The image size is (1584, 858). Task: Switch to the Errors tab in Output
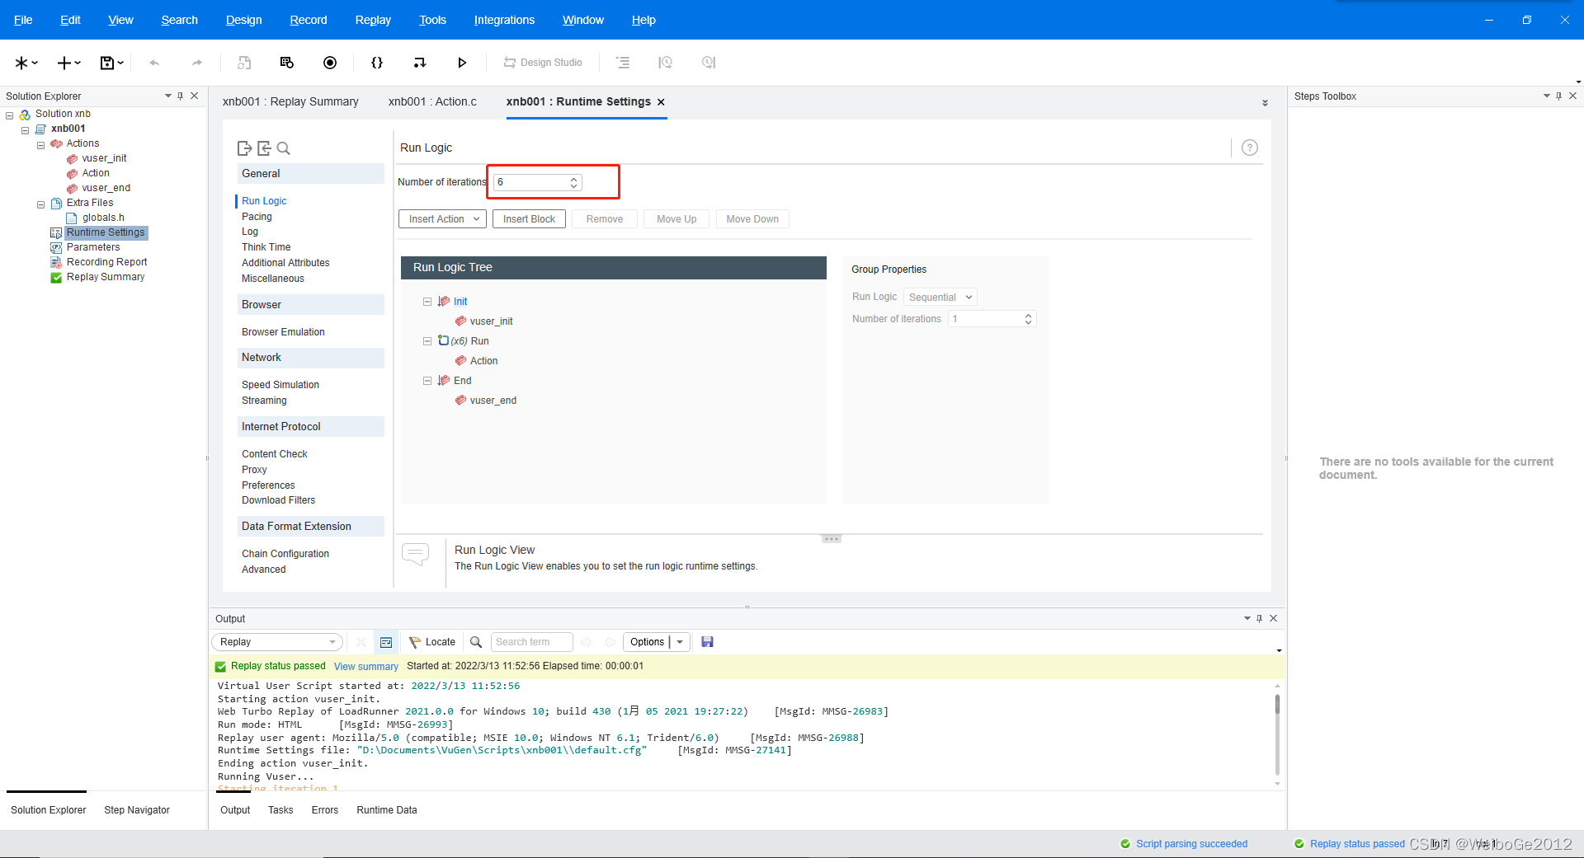point(325,810)
